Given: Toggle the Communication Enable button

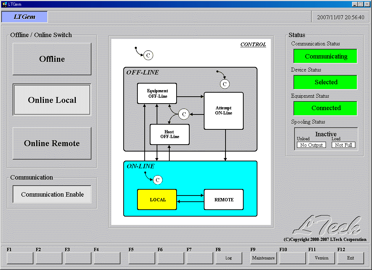Looking at the screenshot, I should pos(52,194).
